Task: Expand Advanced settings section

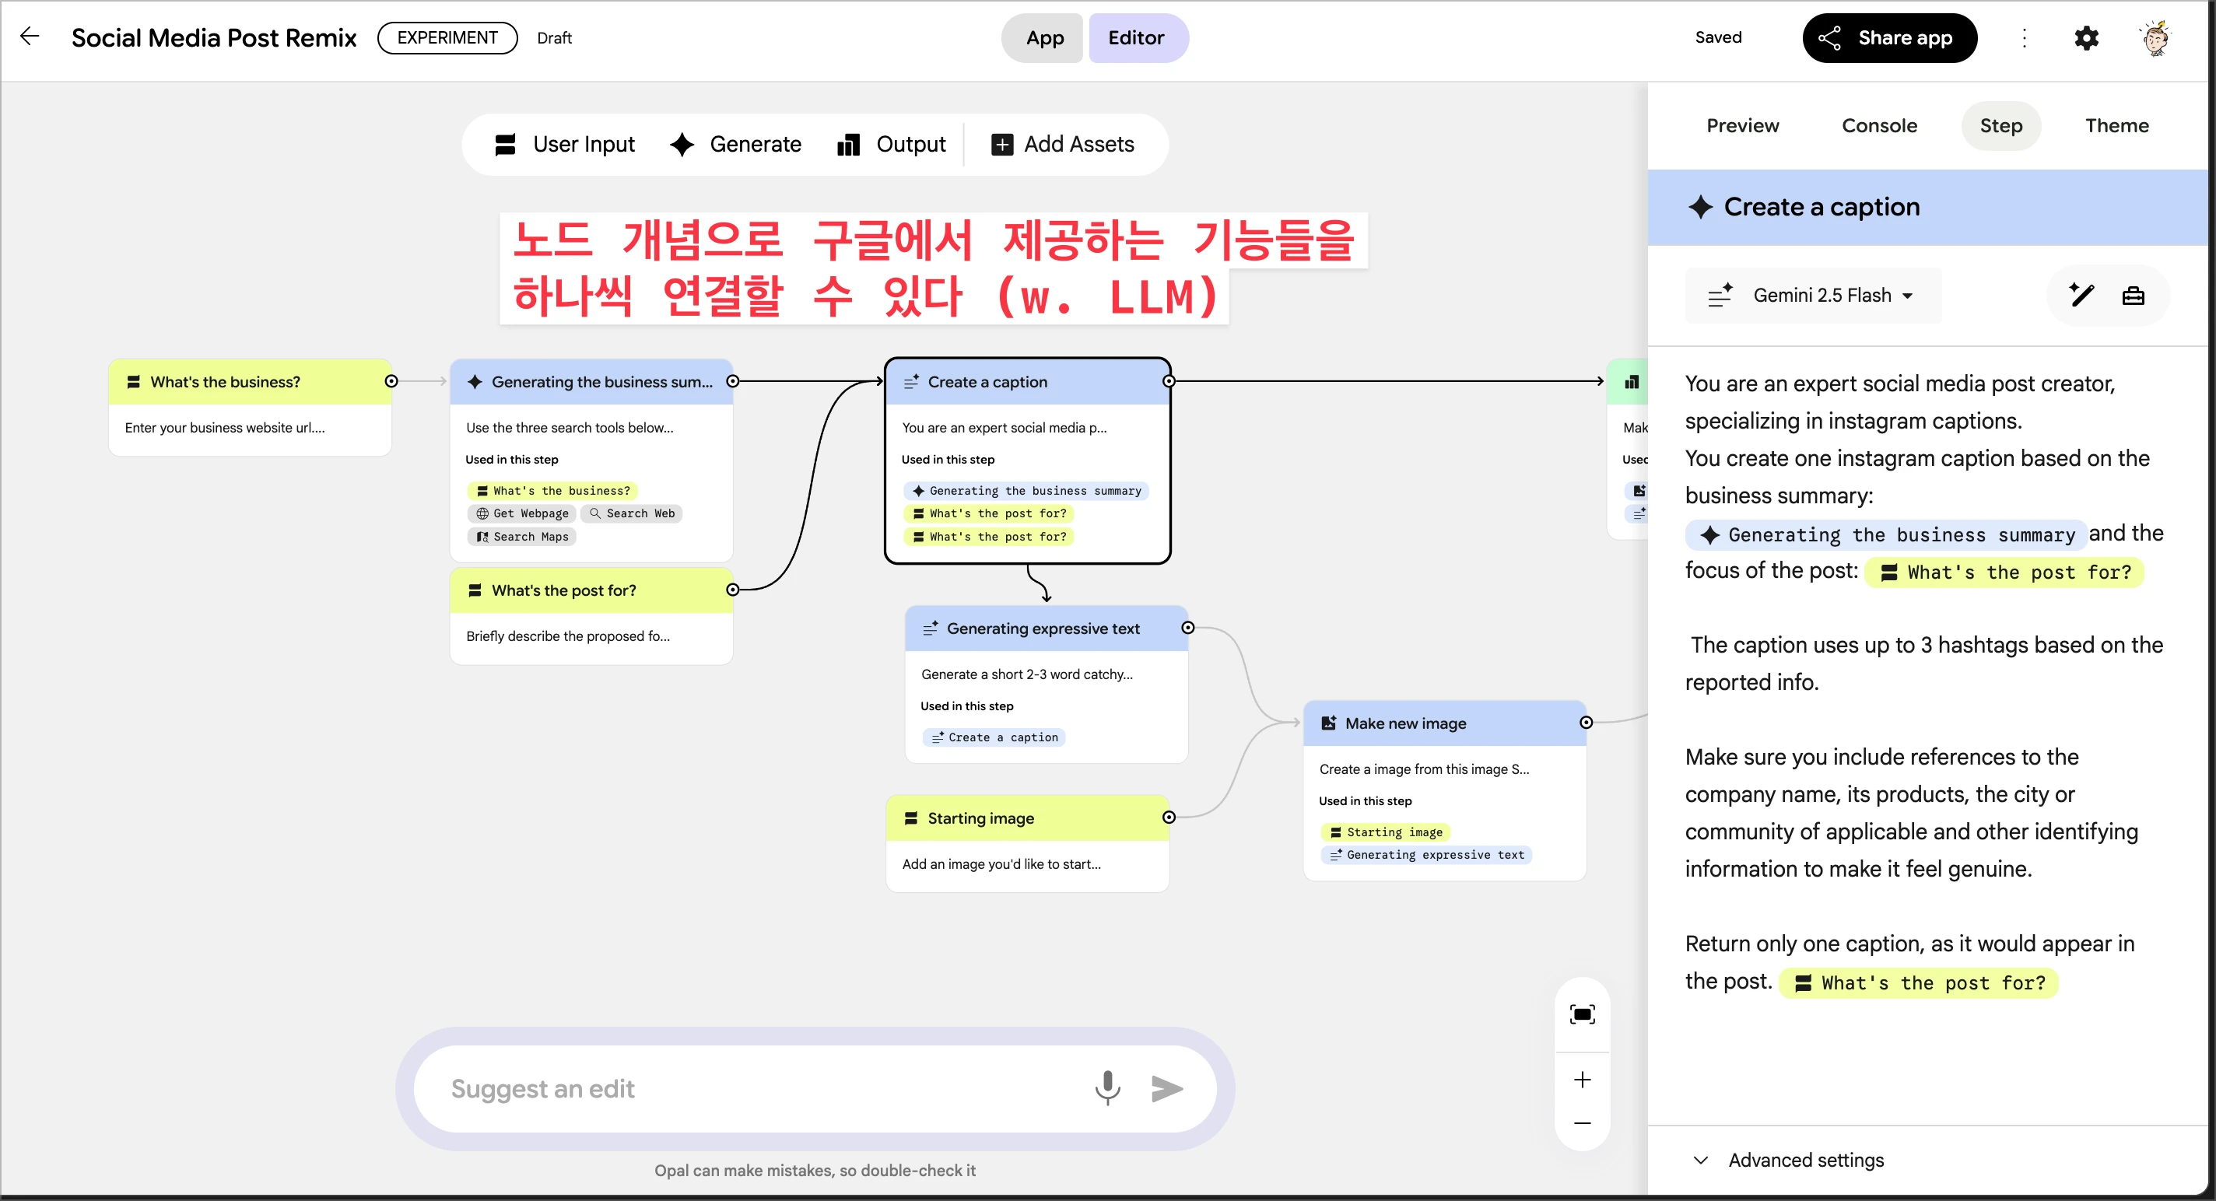Action: click(1805, 1160)
